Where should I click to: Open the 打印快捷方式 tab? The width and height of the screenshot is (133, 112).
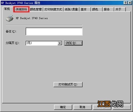[x=53, y=9]
